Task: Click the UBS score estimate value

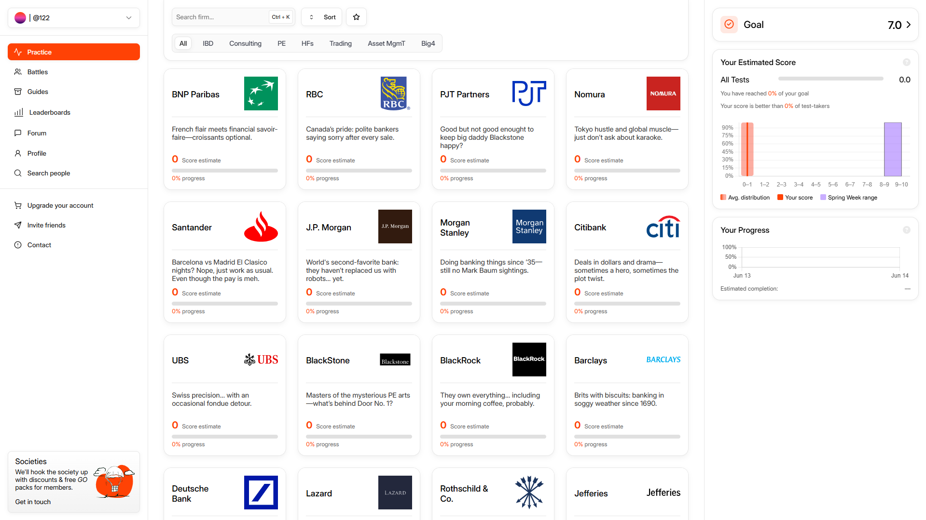Action: tap(175, 425)
